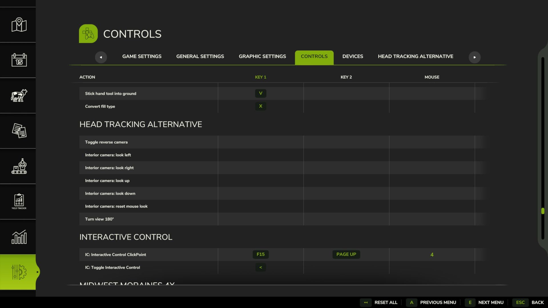Image resolution: width=548 pixels, height=308 pixels.
Task: Open the calendar icon in sidebar
Action: tap(19, 60)
